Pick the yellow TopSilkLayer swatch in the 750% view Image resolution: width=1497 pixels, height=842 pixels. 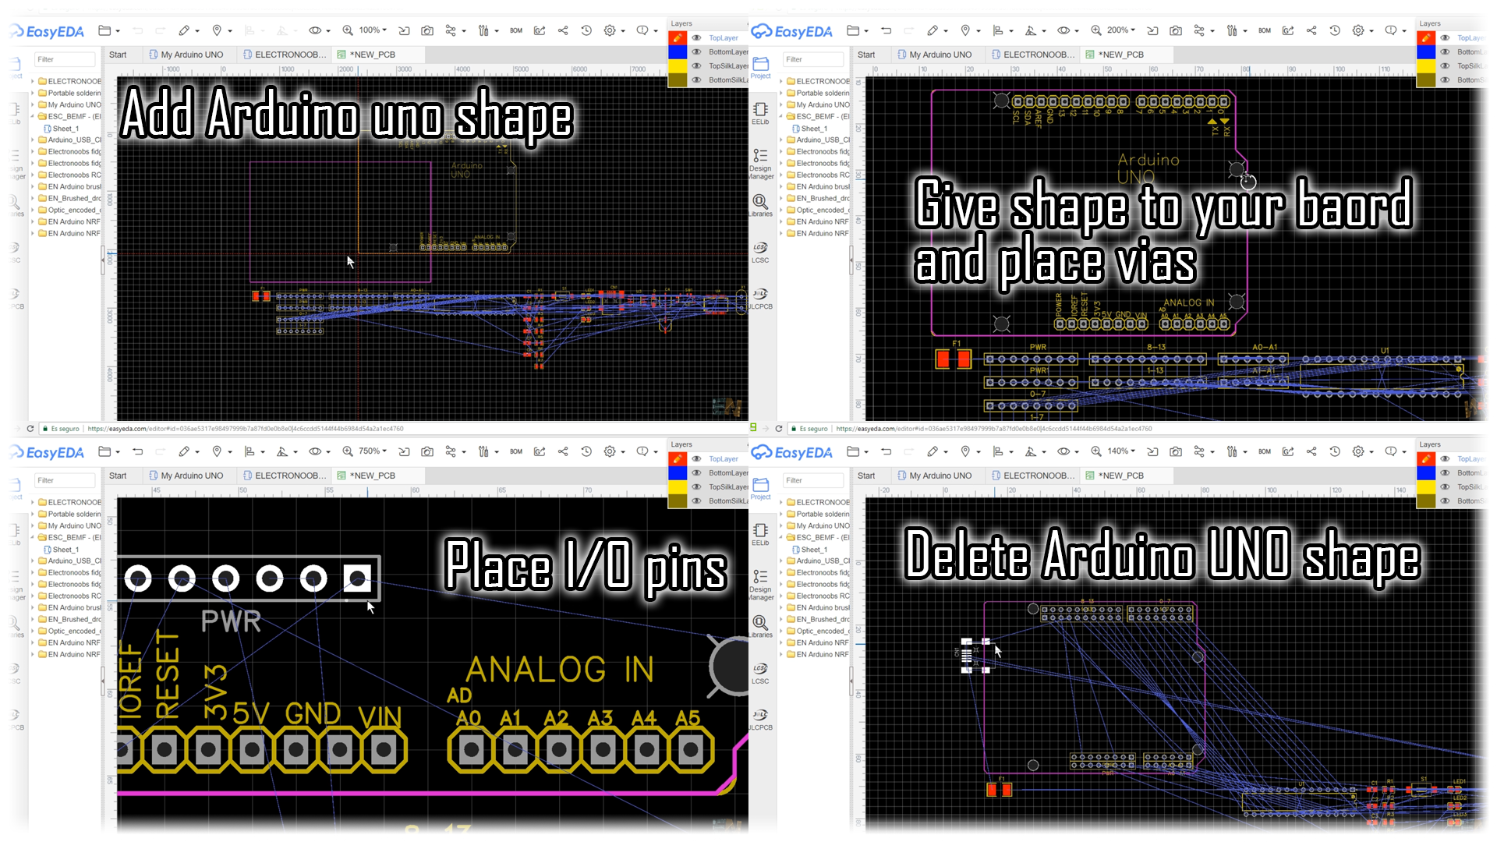[678, 487]
